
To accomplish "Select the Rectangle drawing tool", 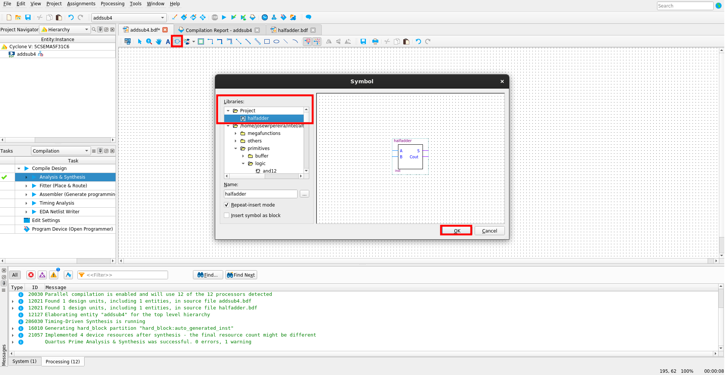I will (x=267, y=41).
